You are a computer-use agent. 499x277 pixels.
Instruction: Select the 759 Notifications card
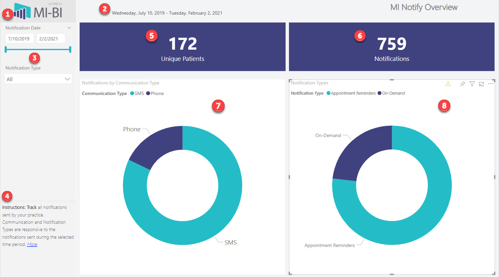pos(392,47)
